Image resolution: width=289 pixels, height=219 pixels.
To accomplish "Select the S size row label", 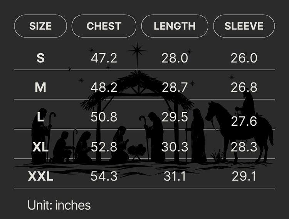I will [x=40, y=58].
